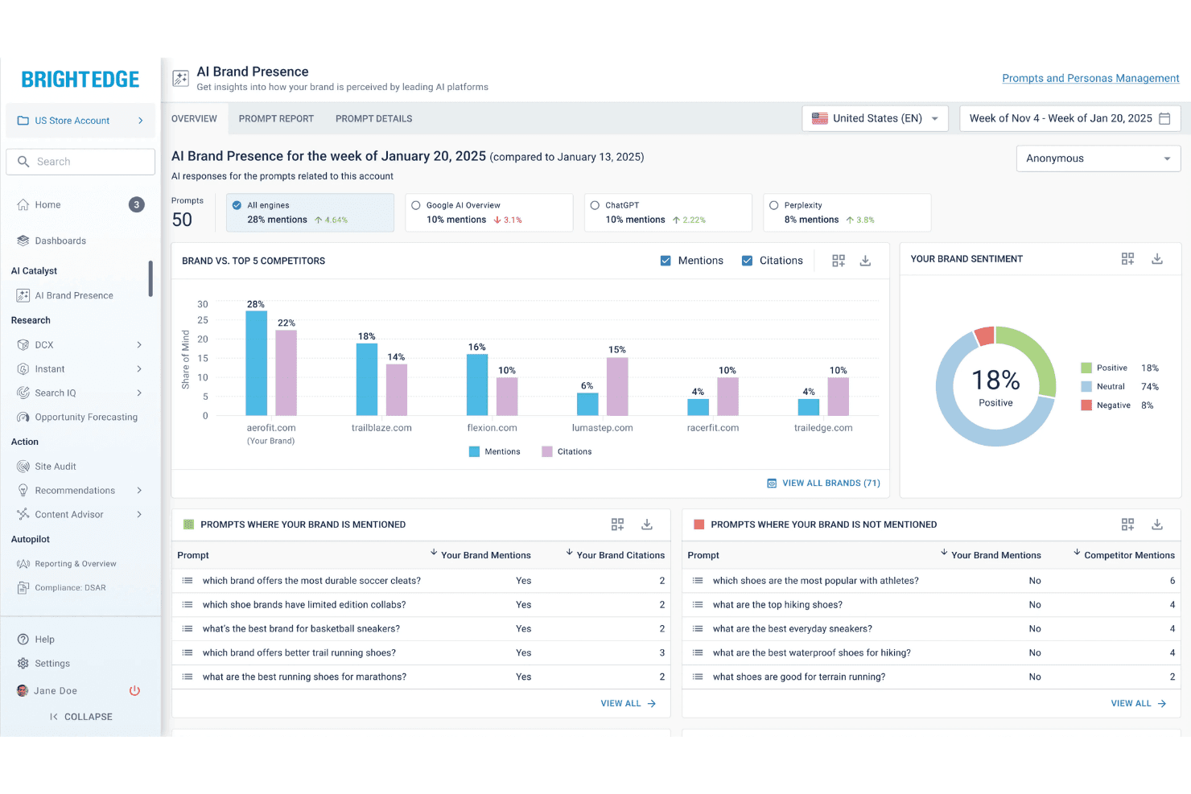Switch to Prompt Details tab

click(x=373, y=118)
